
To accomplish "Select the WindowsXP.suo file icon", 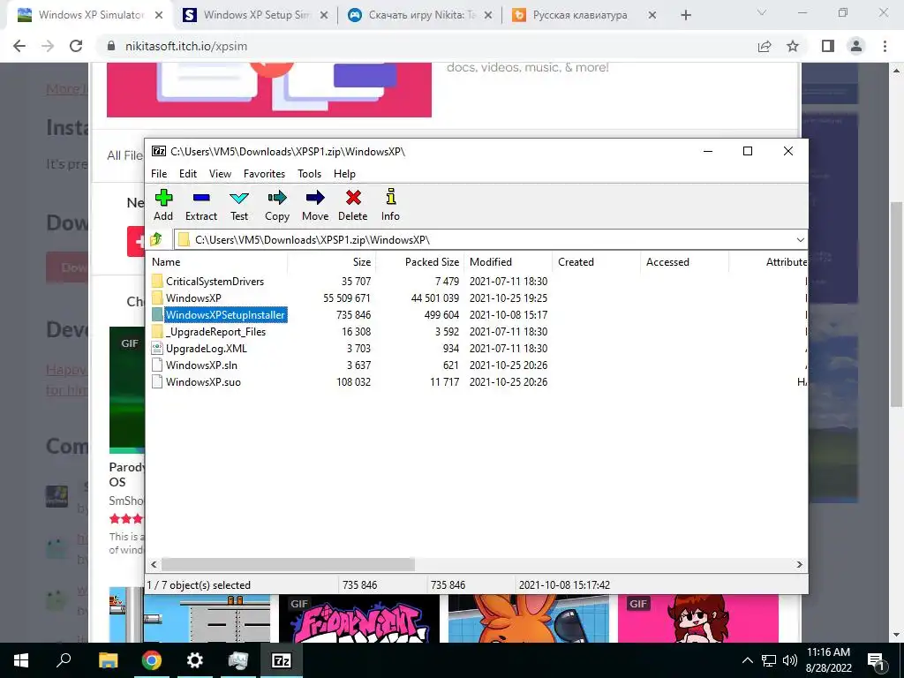I will (x=157, y=381).
